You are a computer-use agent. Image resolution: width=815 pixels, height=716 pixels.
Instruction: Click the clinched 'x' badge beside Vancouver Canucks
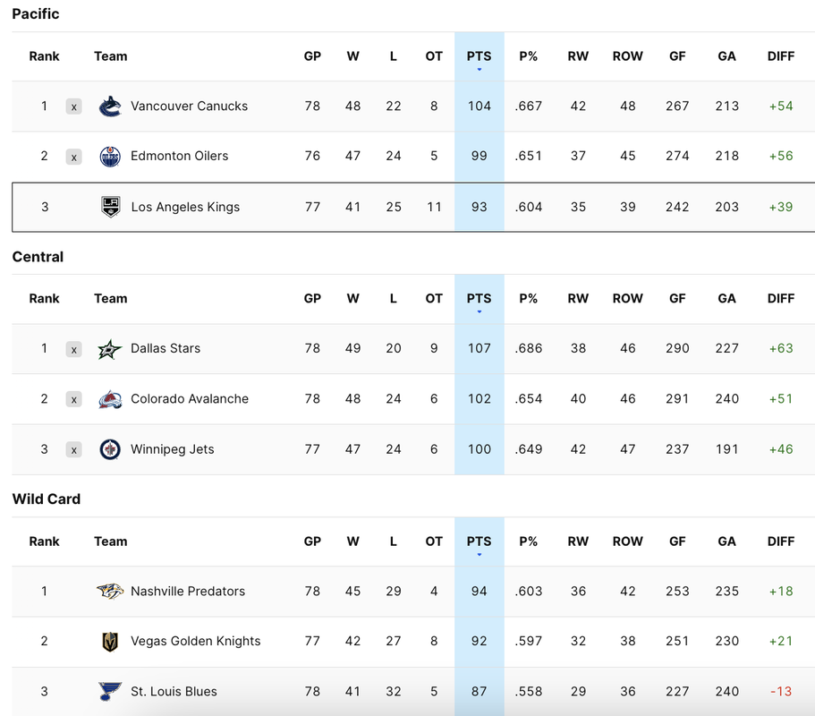coord(74,107)
